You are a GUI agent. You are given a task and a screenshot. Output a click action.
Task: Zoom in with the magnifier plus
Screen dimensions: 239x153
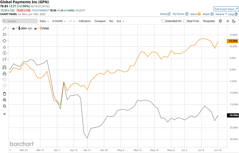(4, 100)
